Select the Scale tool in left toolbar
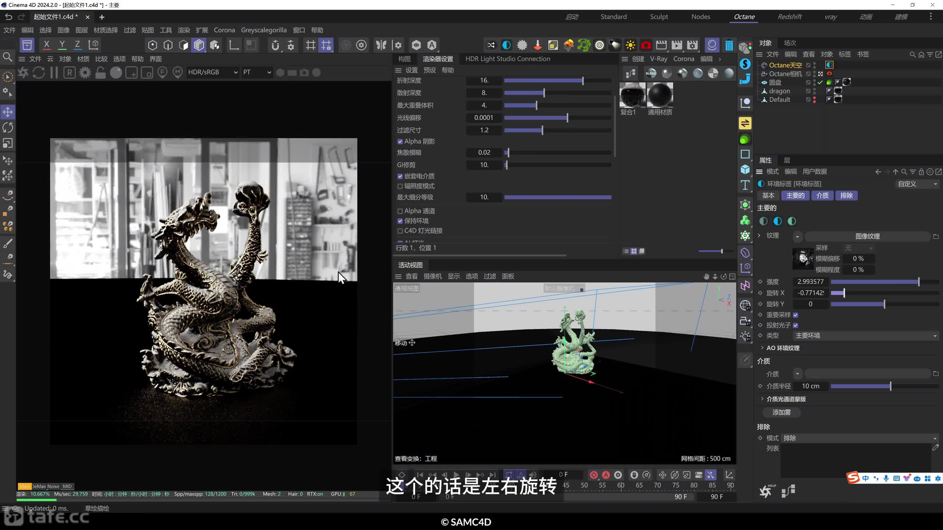 (x=8, y=143)
